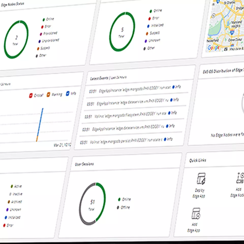Click the Google logo on the map

tap(213, 48)
